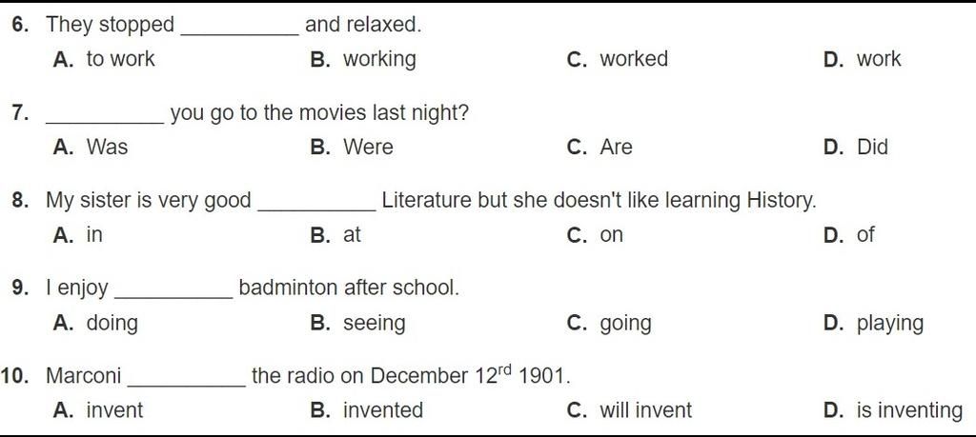This screenshot has width=976, height=437.
Task: Select option C 'going' in question 9
Action: (x=610, y=324)
